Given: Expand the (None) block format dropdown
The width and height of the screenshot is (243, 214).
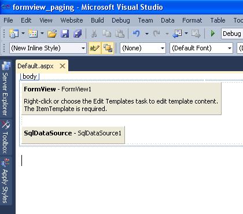Looking at the screenshot, I should pos(143,48).
